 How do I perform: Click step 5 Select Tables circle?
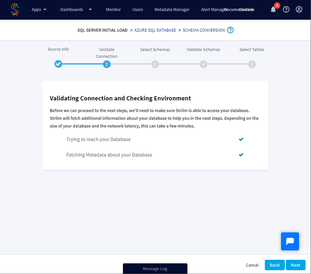tap(252, 64)
